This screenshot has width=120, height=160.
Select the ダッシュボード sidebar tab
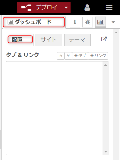click(34, 22)
